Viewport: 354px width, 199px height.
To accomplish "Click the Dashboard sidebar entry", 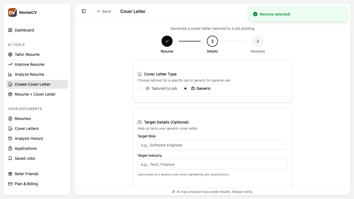I will pos(24,30).
